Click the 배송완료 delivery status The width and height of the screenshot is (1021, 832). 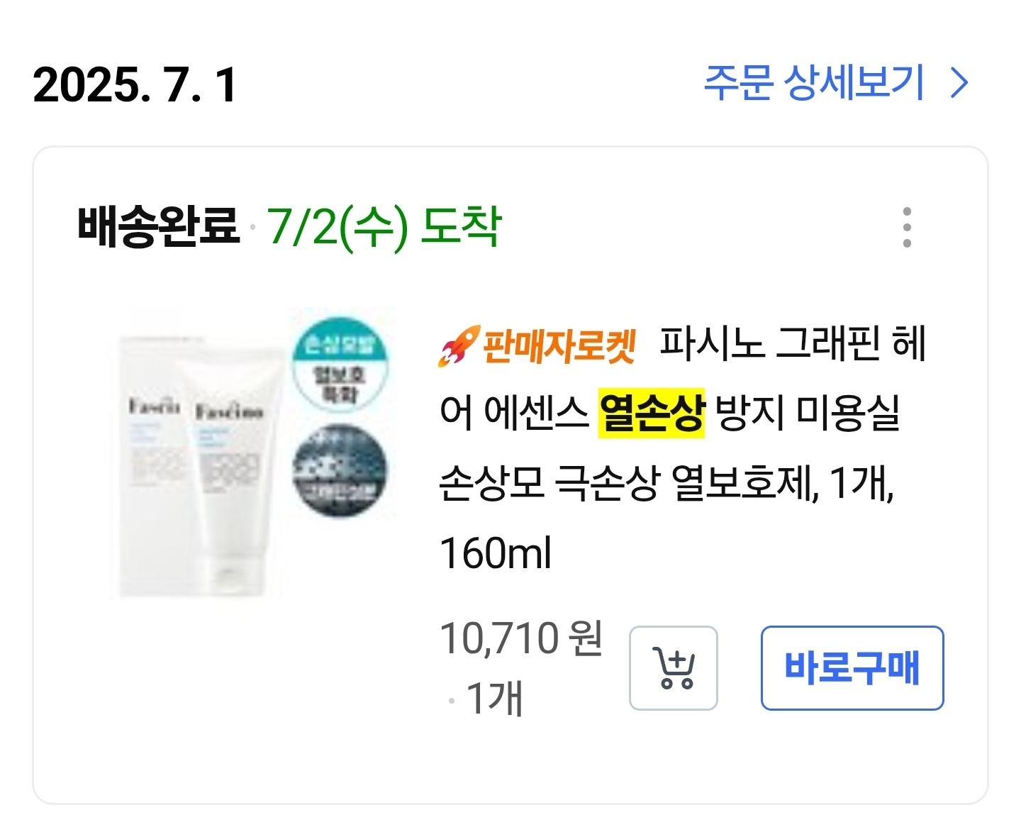(159, 227)
